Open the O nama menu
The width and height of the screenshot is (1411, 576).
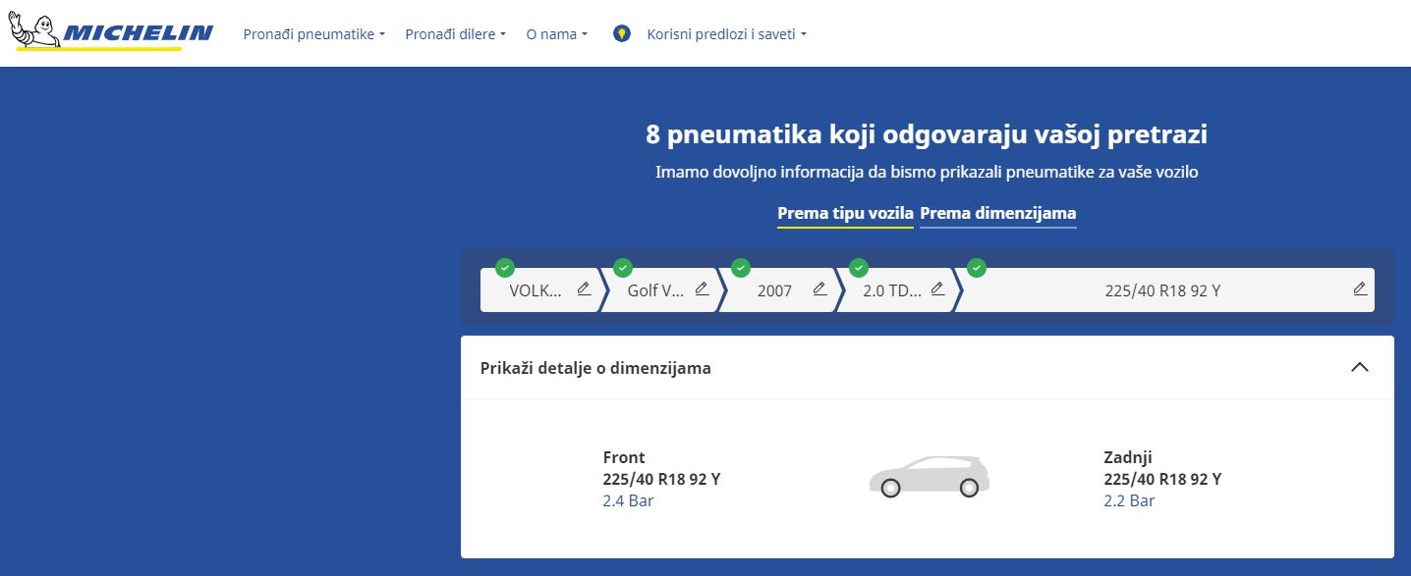click(557, 34)
